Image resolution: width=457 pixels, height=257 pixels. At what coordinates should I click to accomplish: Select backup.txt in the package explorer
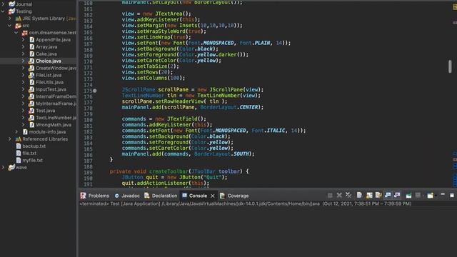tap(34, 146)
